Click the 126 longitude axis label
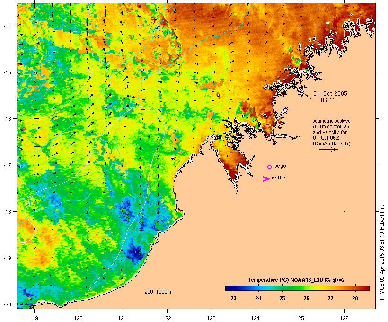 click(x=344, y=318)
